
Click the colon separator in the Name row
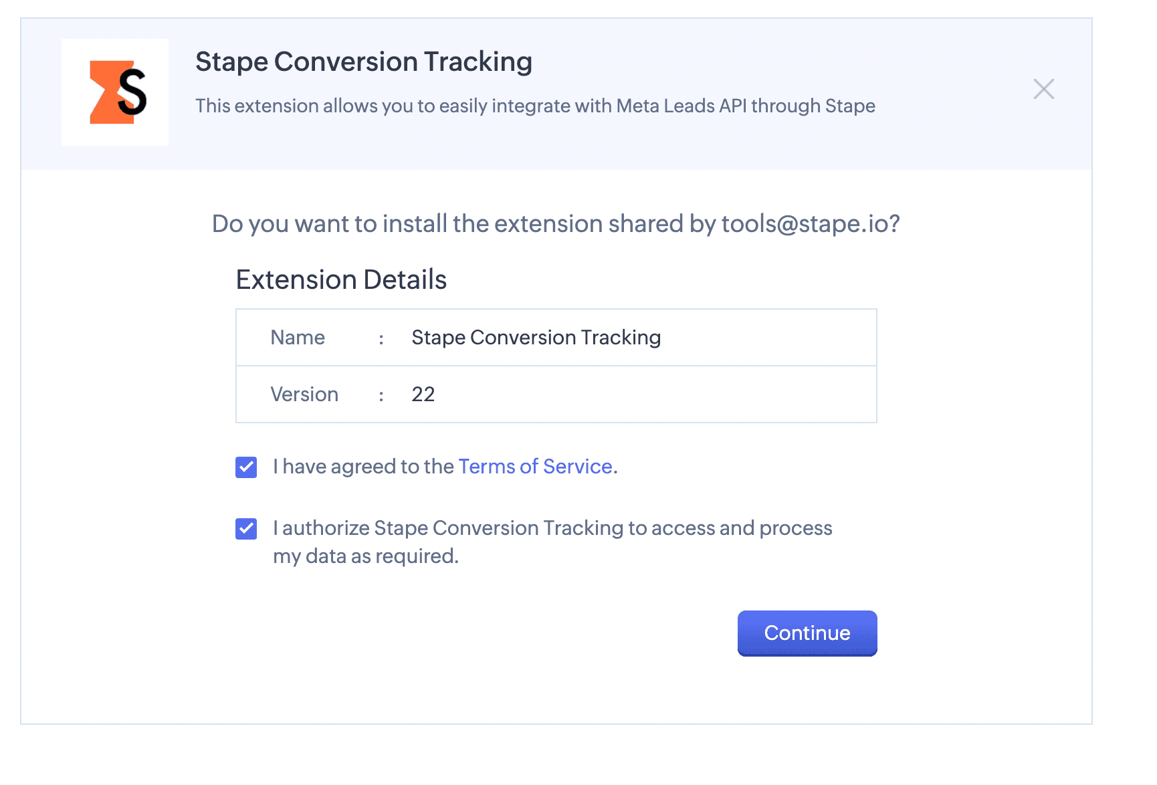click(381, 339)
